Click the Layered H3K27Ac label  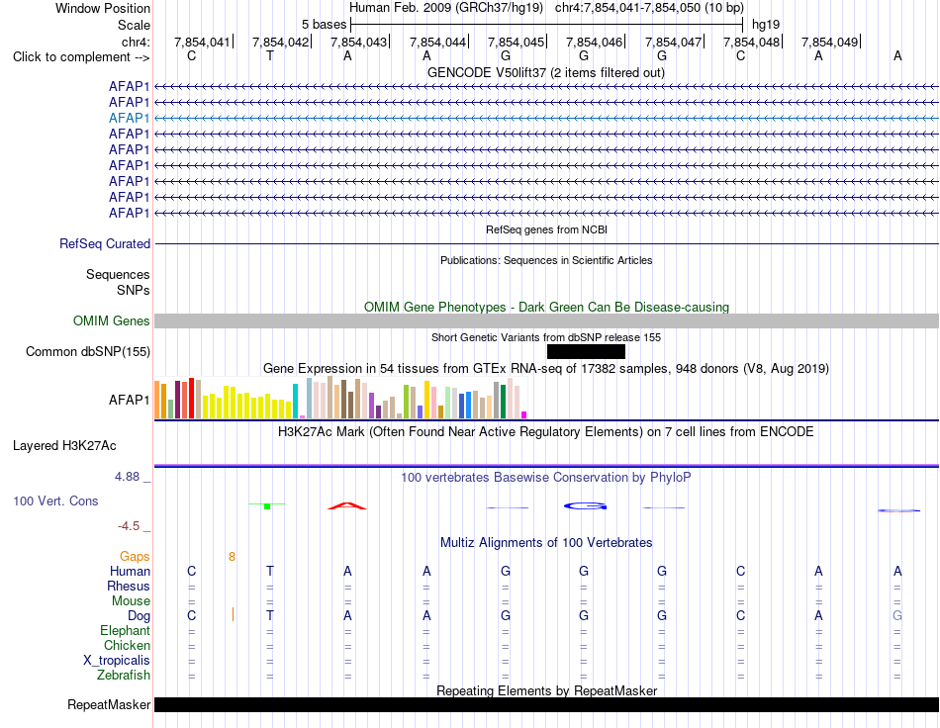pyautogui.click(x=64, y=446)
